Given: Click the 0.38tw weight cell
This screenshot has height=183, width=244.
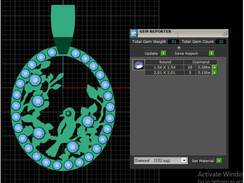Looking at the screenshot, I should [204, 68].
